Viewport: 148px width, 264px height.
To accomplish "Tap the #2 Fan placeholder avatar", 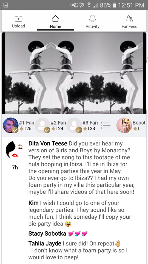I will 42,125.
